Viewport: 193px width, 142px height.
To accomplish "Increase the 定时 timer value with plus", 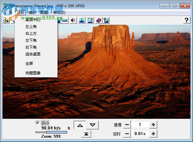I will 153,134.
